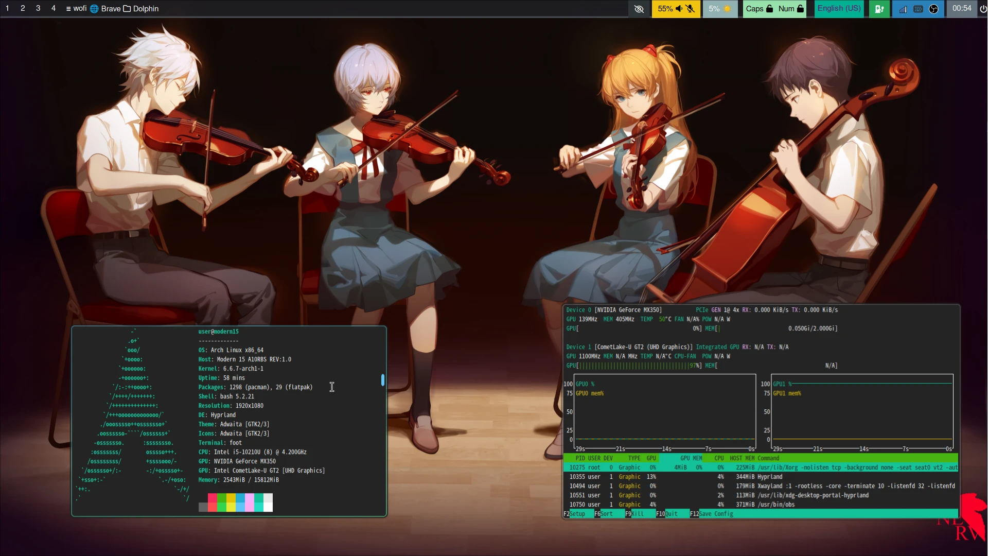Viewport: 988px width, 556px height.
Task: Click F12 Save Config in nvtop
Action: 712,514
